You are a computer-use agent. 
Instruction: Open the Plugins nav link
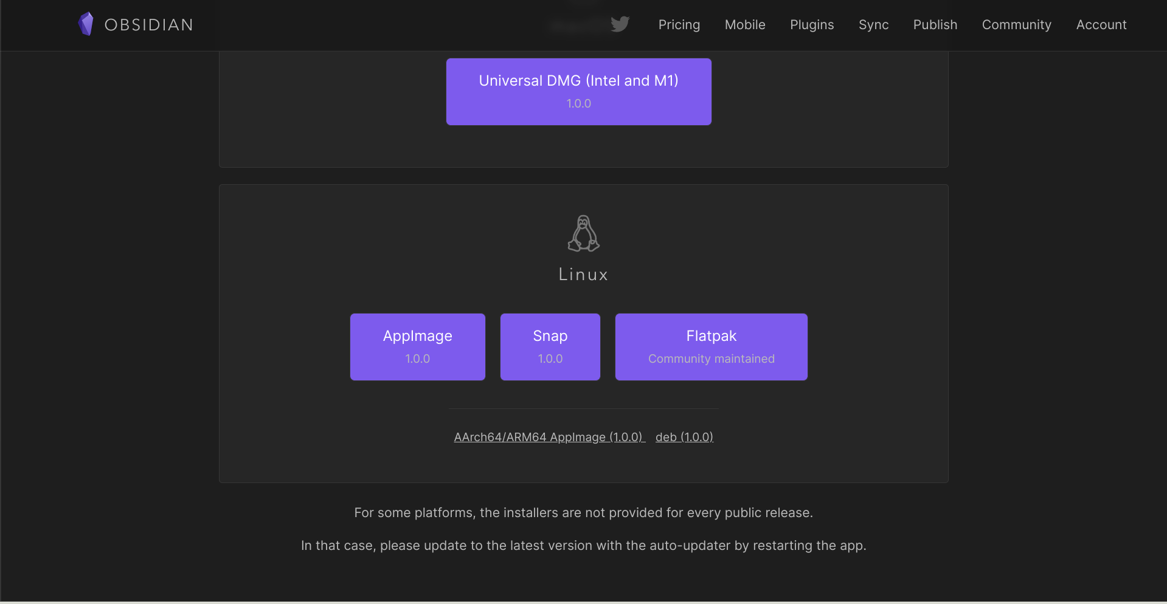(x=811, y=25)
